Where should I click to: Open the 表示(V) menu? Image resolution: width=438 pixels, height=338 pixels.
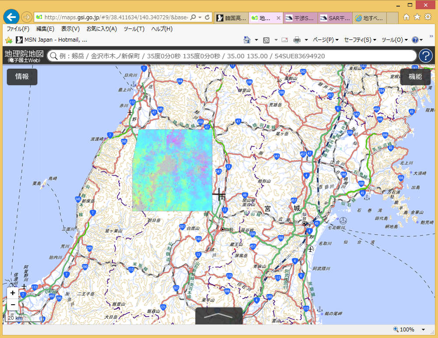click(70, 29)
